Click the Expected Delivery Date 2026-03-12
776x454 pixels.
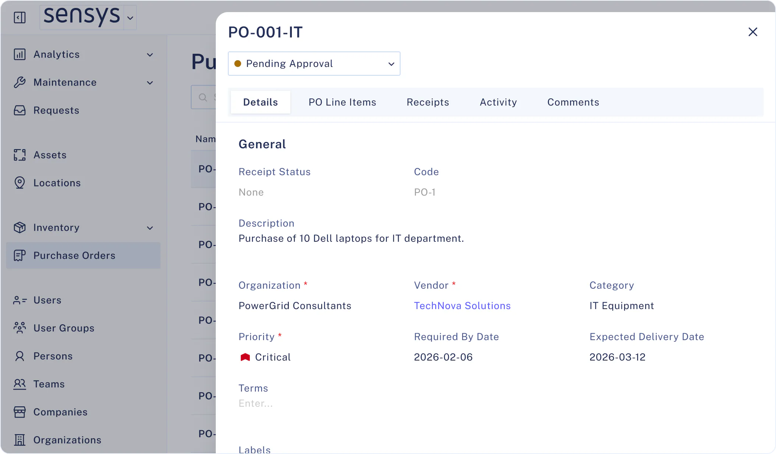(x=617, y=357)
